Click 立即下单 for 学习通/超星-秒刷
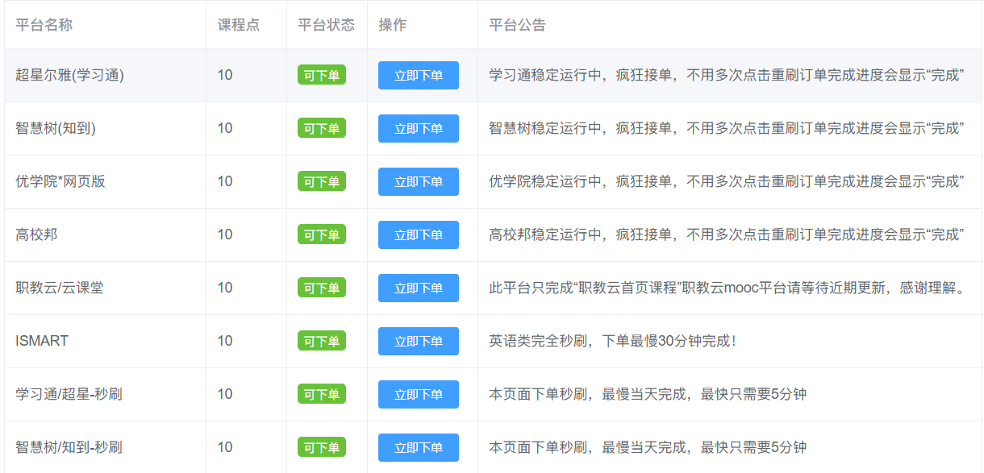 point(419,394)
